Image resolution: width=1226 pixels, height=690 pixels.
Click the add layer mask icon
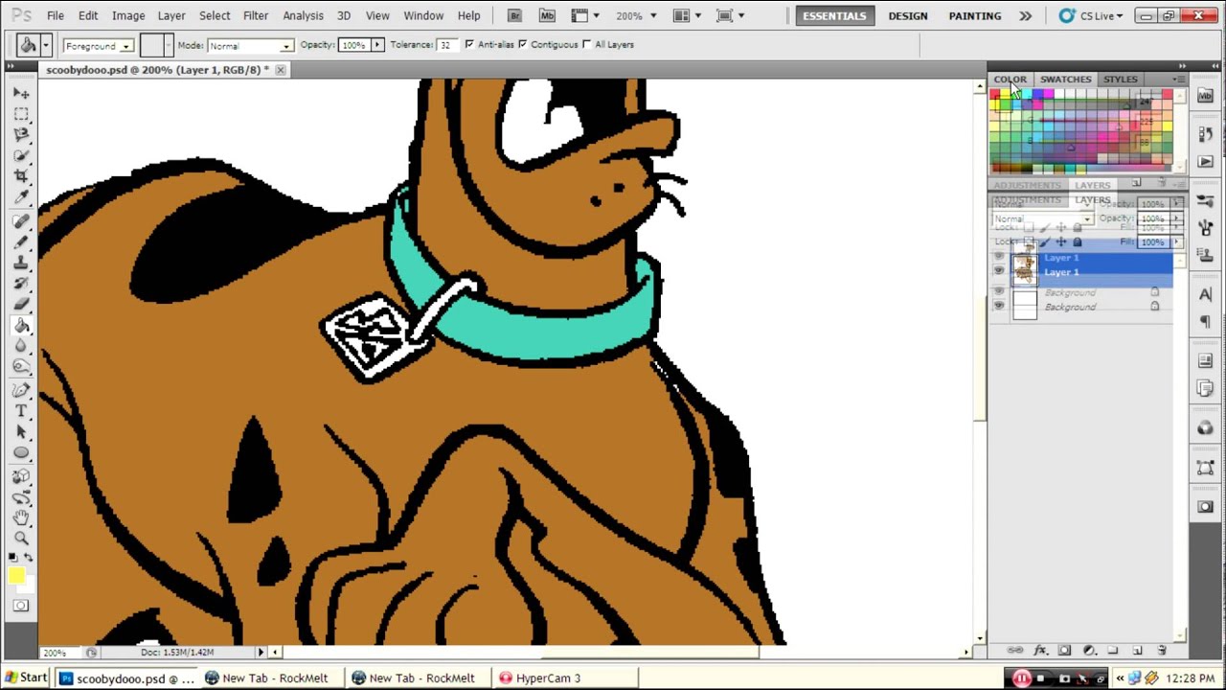[1064, 651]
